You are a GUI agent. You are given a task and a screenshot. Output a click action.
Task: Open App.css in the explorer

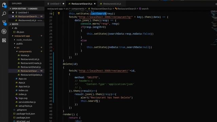(22, 79)
